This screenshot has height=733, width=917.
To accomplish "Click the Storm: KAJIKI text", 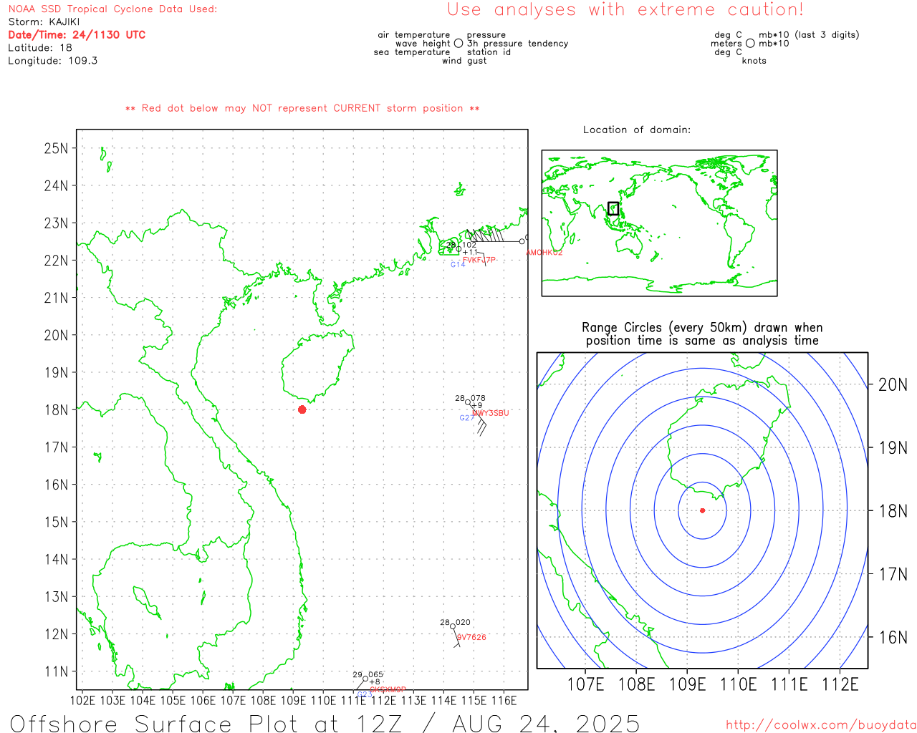I will [44, 22].
